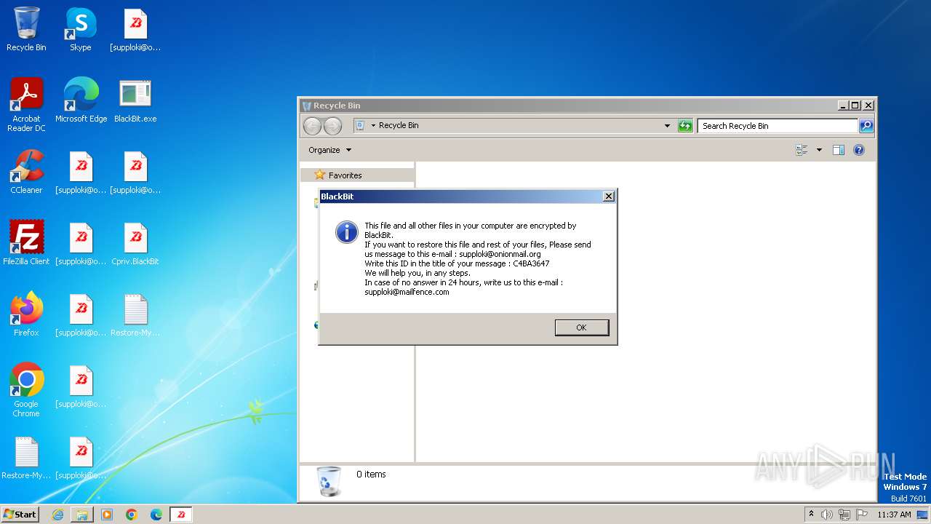Open the network tray icon
Viewport: 931px width, 524px height.
(x=844, y=515)
